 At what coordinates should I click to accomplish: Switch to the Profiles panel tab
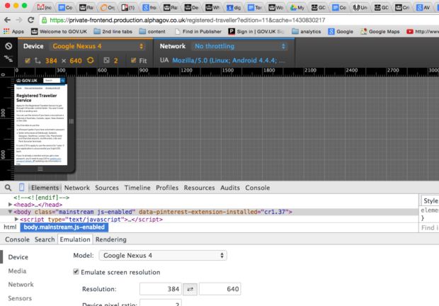(167, 188)
